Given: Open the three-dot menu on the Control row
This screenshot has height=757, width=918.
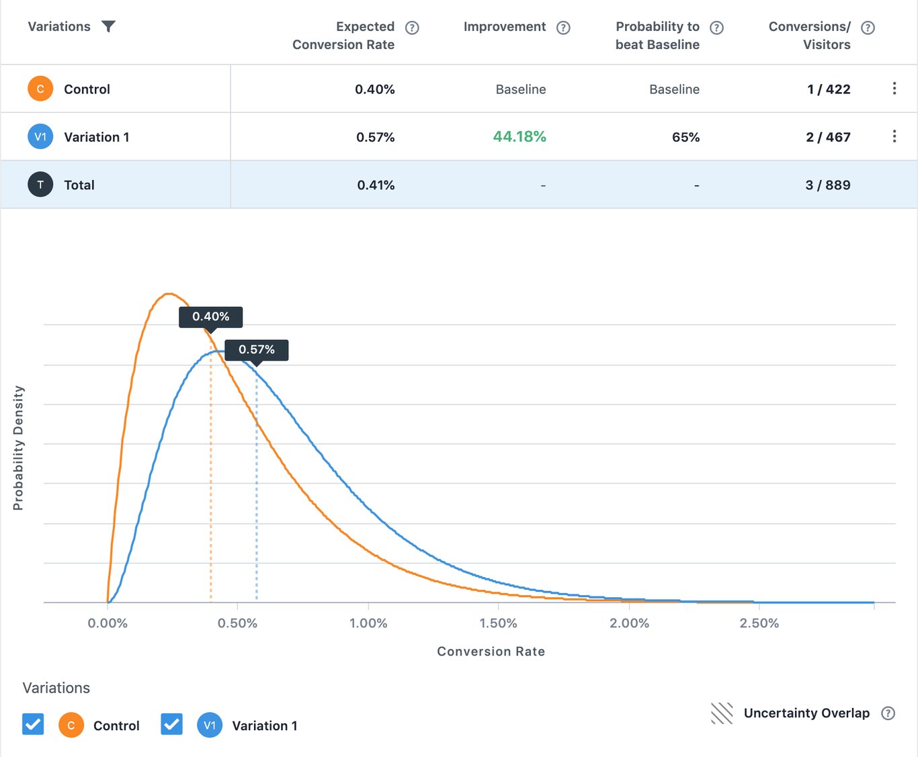Looking at the screenshot, I should (894, 88).
